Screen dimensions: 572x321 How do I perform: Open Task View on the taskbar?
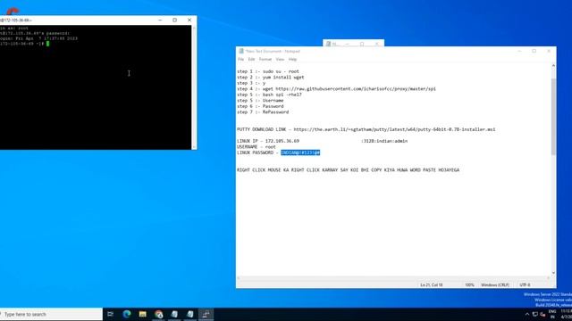pos(110,314)
